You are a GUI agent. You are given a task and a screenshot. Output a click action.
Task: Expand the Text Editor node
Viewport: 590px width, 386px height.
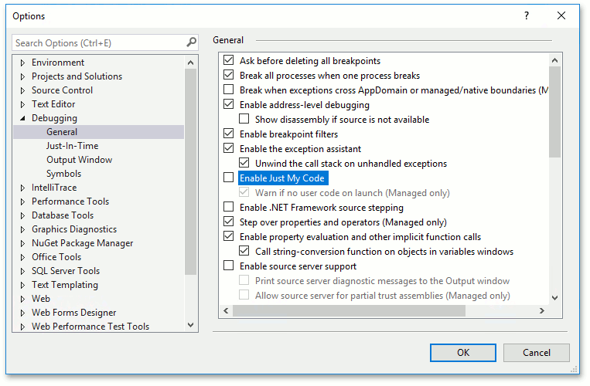[22, 104]
